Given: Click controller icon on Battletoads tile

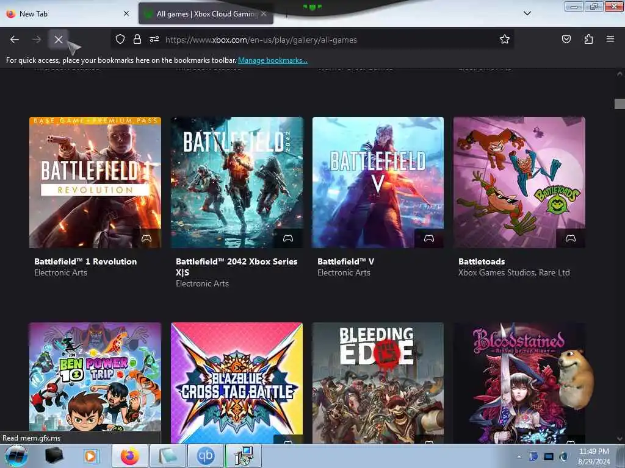Looking at the screenshot, I should pyautogui.click(x=571, y=238).
